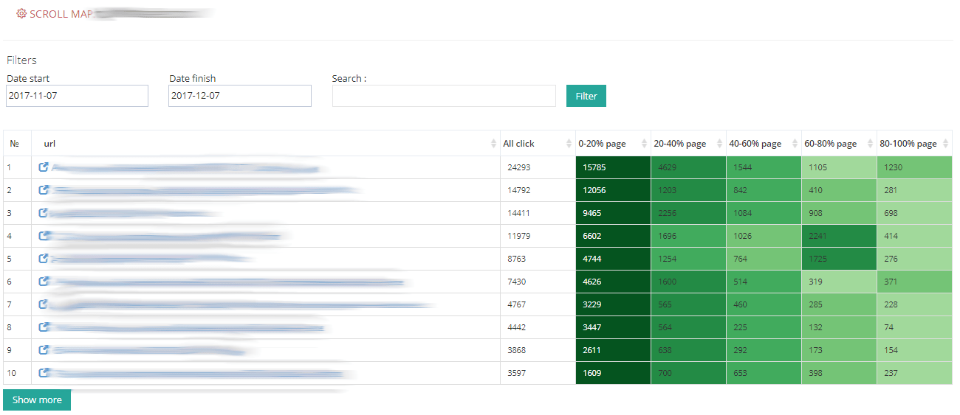Sort by url column arrows

(x=494, y=144)
